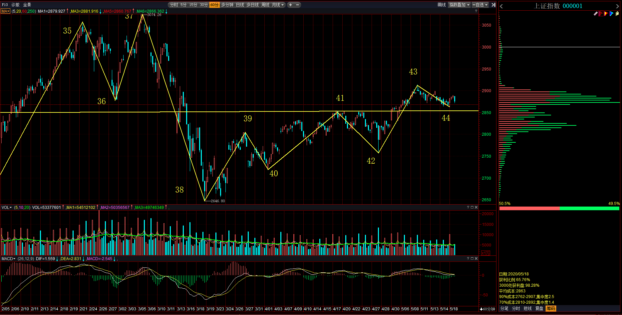Close the MACD indicator panel

[x=476, y=258]
